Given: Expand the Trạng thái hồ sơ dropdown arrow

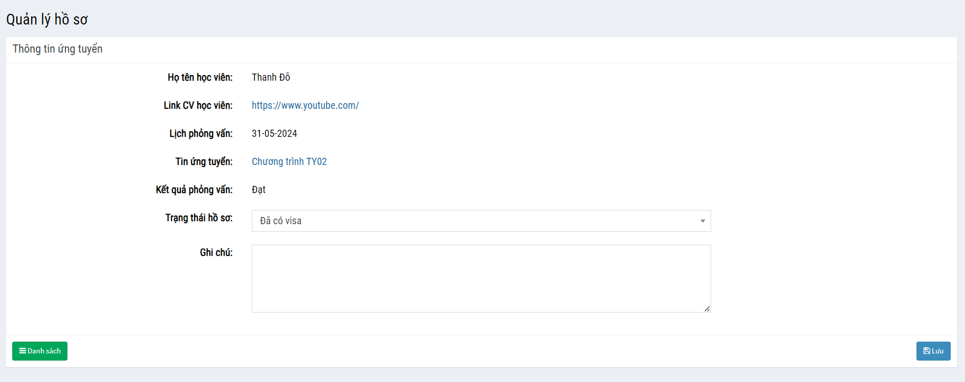Looking at the screenshot, I should pyautogui.click(x=702, y=221).
